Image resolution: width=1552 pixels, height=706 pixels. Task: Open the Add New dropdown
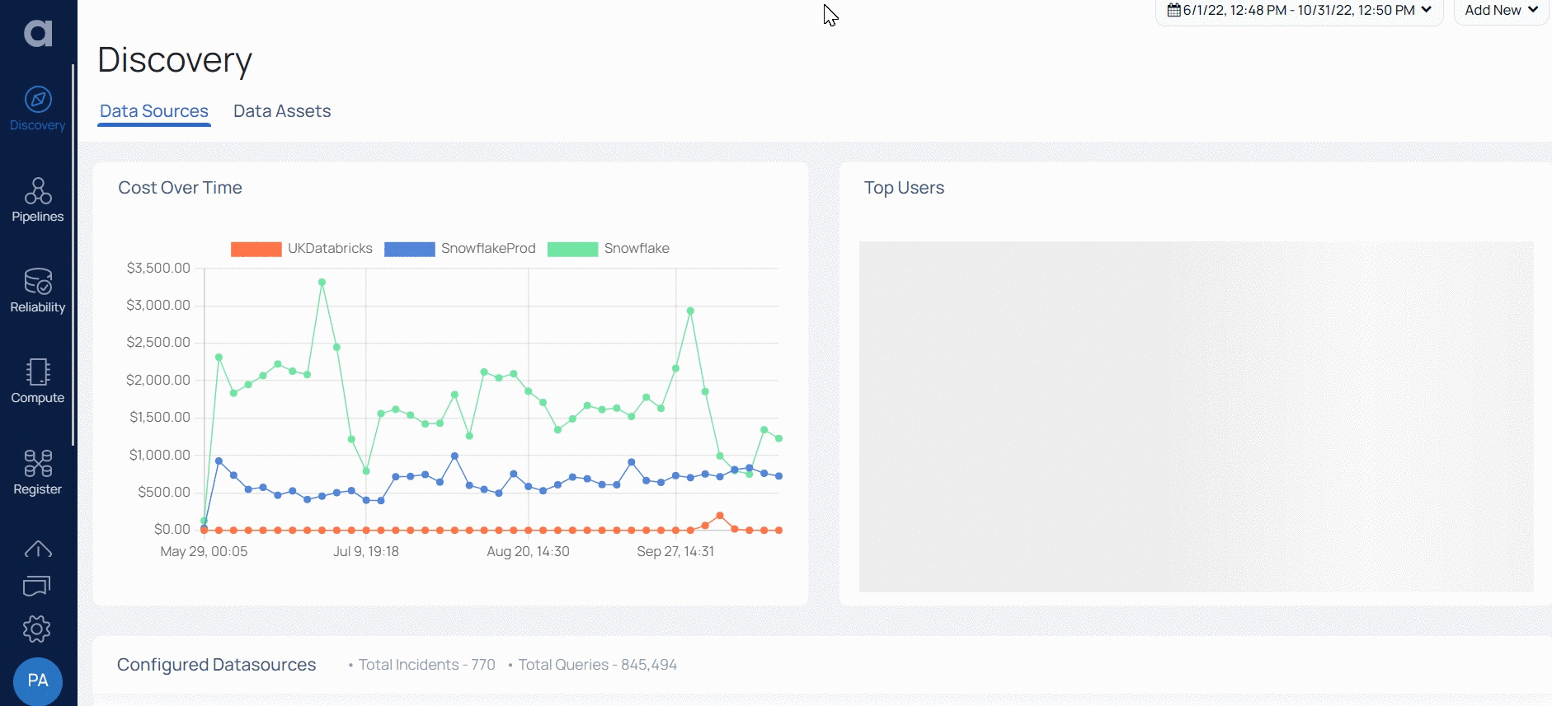tap(1501, 11)
